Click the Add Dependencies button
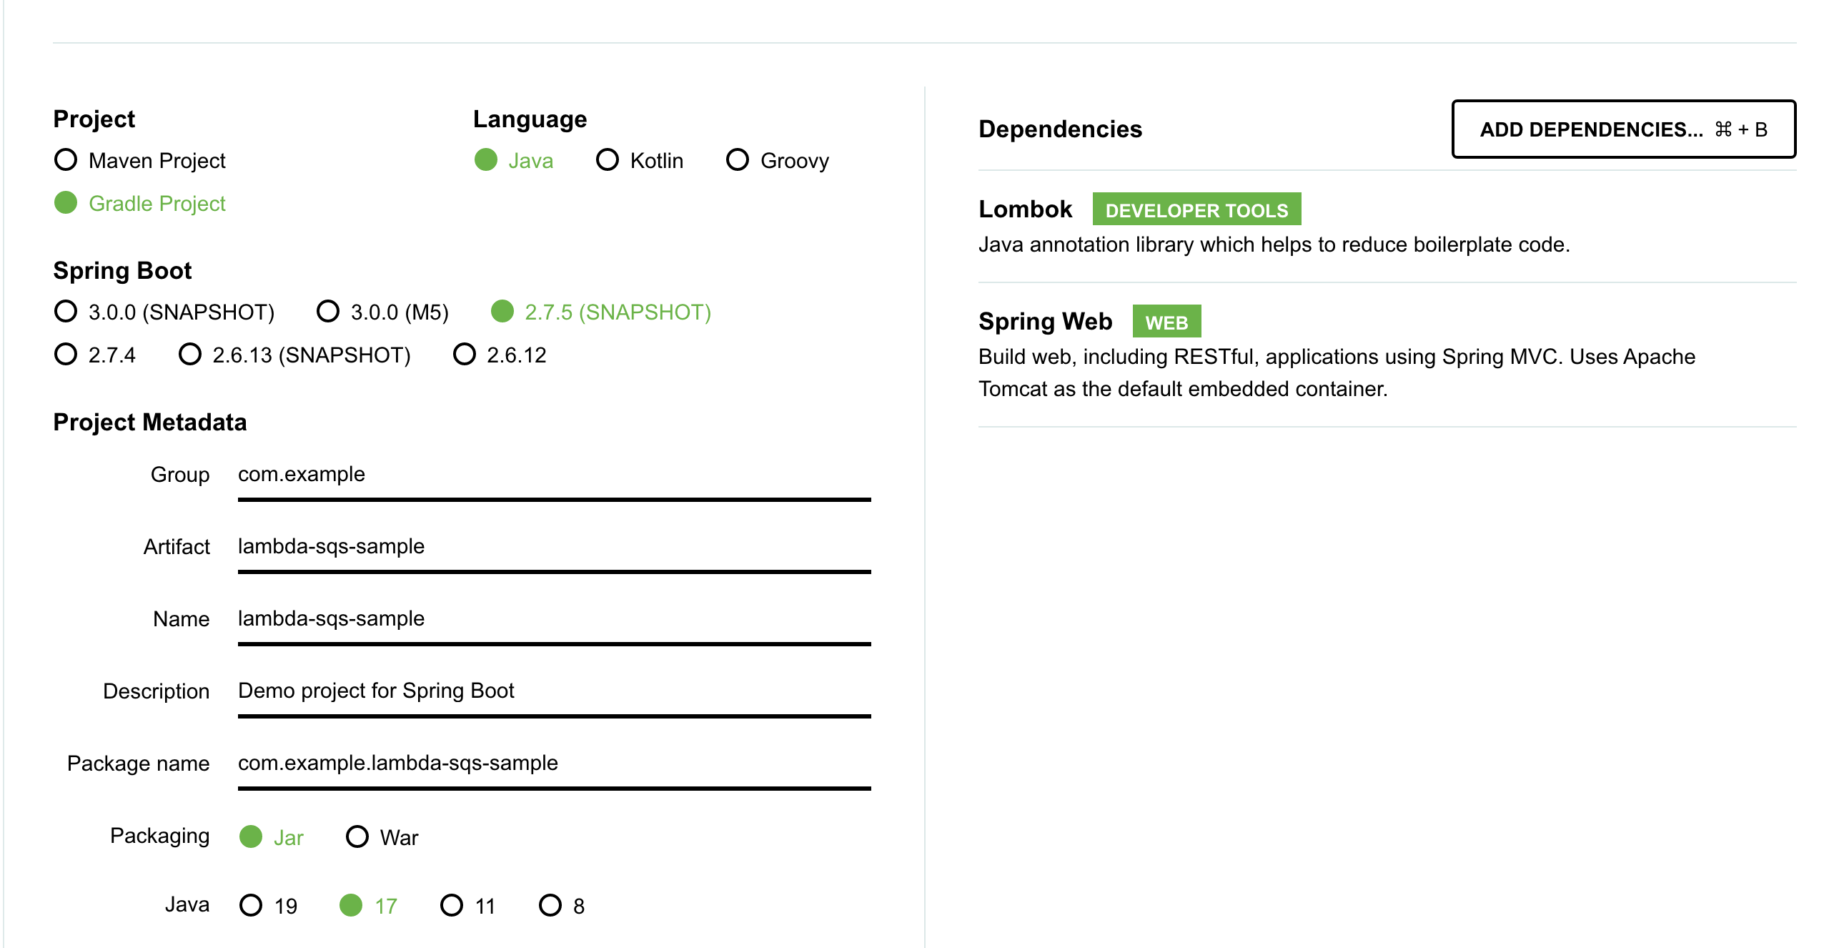Image resolution: width=1824 pixels, height=948 pixels. [x=1623, y=129]
